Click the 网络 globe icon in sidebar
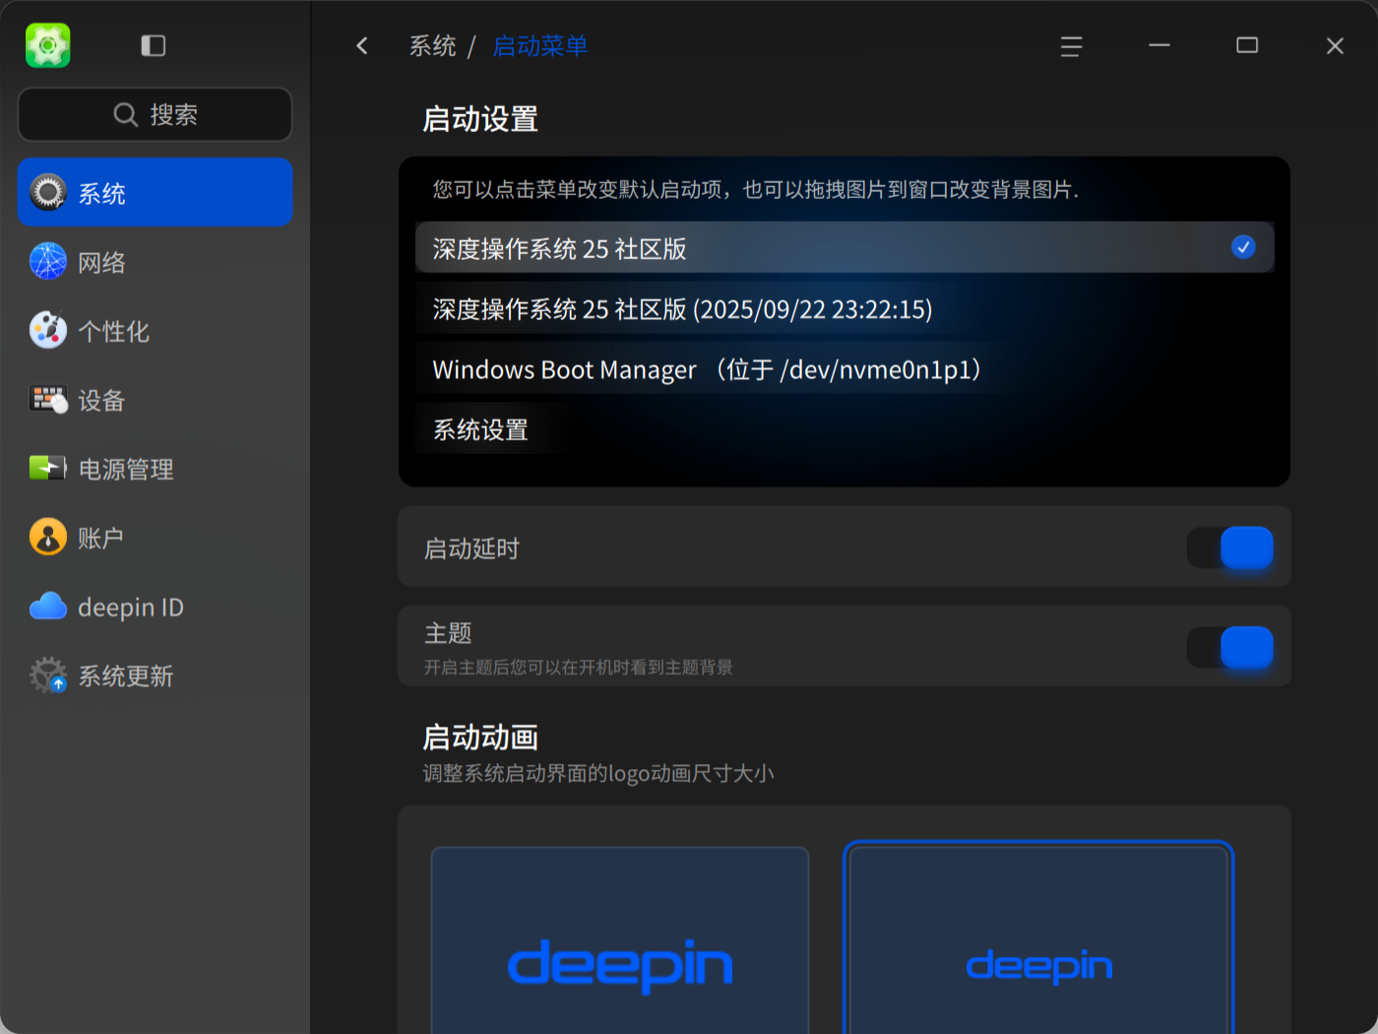The image size is (1378, 1034). tap(47, 262)
